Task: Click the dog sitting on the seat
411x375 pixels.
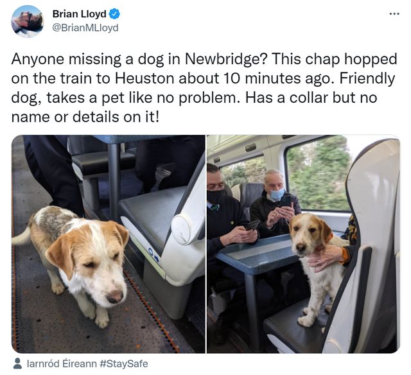Action: [x=317, y=267]
